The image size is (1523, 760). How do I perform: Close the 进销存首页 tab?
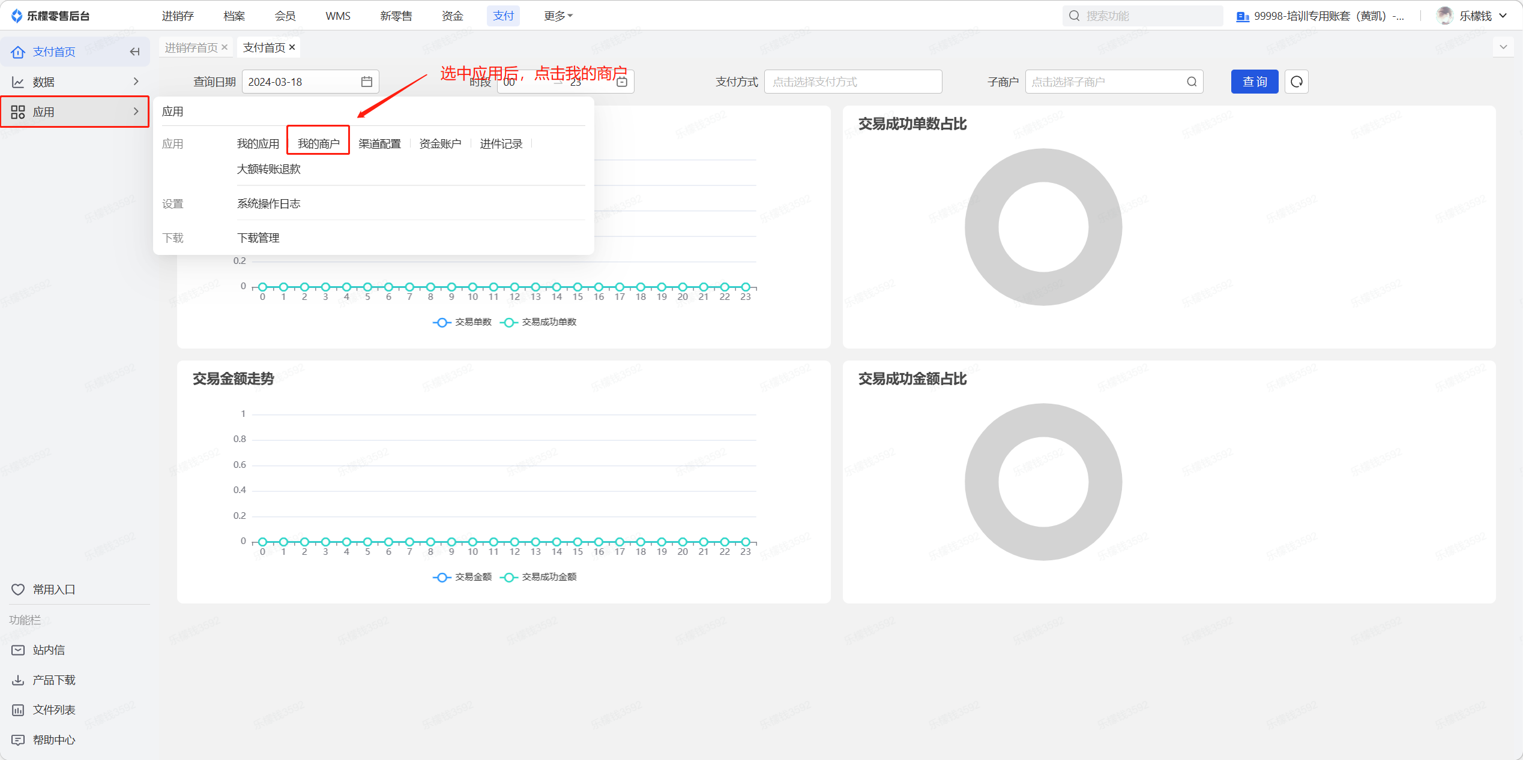(225, 47)
